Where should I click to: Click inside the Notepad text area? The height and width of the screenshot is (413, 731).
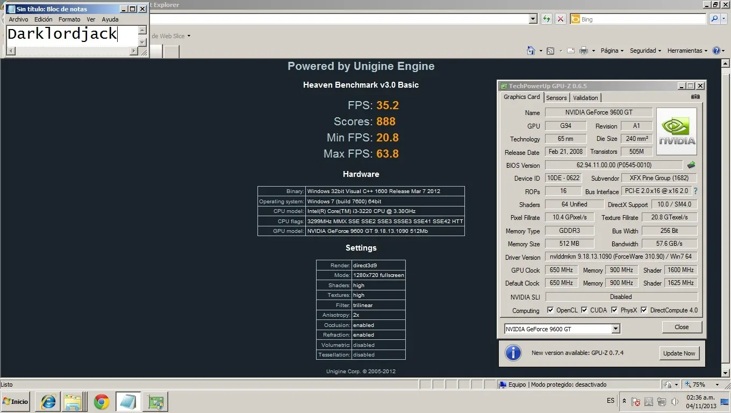[72, 36]
